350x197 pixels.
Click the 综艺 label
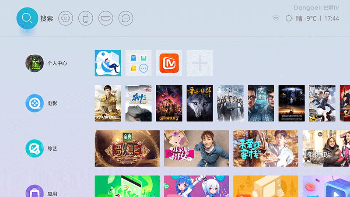point(52,148)
